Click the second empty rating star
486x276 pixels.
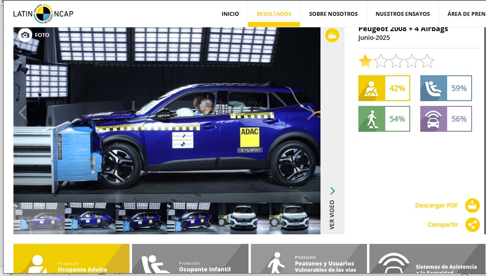[x=381, y=61]
